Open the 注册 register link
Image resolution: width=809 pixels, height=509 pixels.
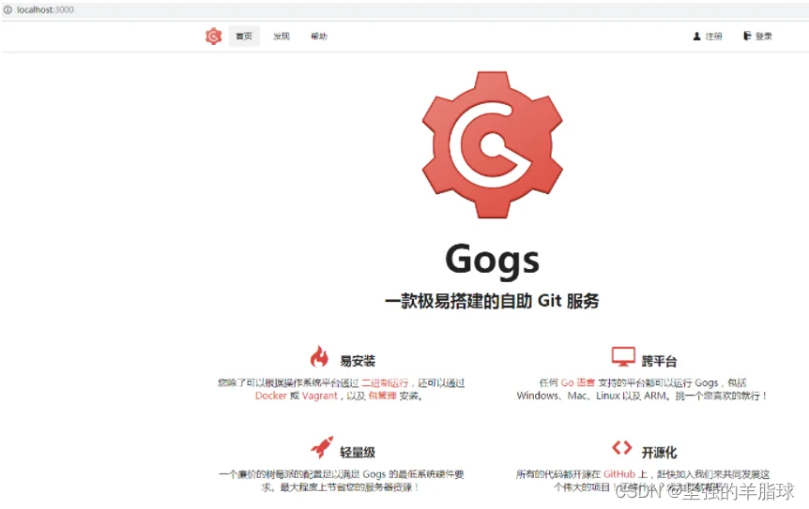pyautogui.click(x=713, y=36)
